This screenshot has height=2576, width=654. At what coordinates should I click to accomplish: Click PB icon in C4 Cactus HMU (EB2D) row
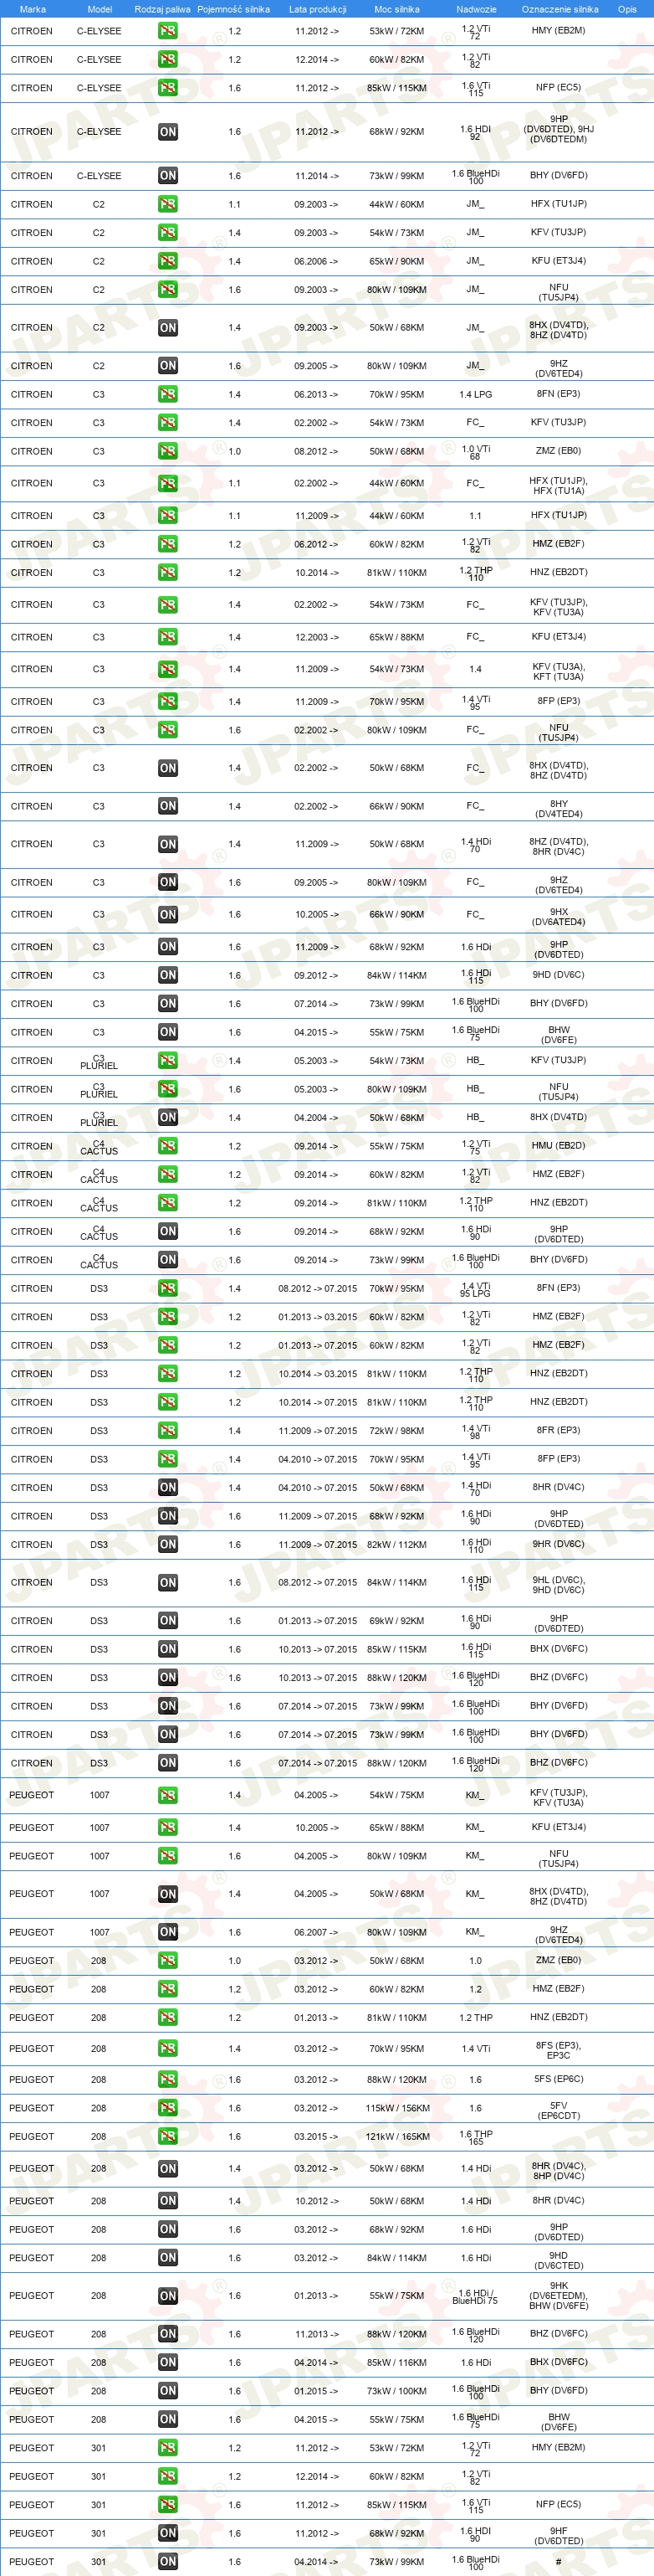(x=168, y=1146)
